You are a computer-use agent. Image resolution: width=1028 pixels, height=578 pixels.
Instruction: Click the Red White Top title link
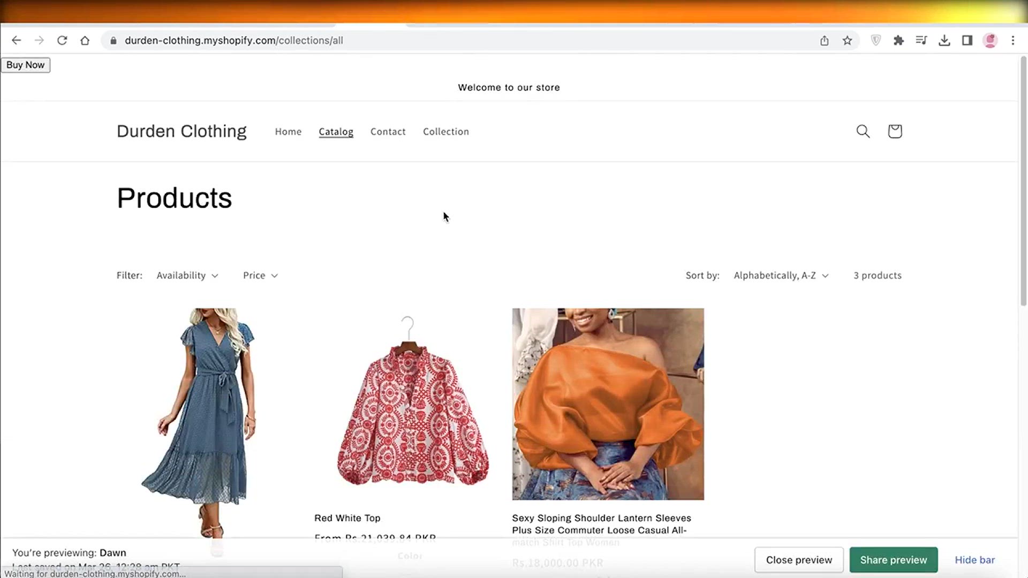[347, 518]
